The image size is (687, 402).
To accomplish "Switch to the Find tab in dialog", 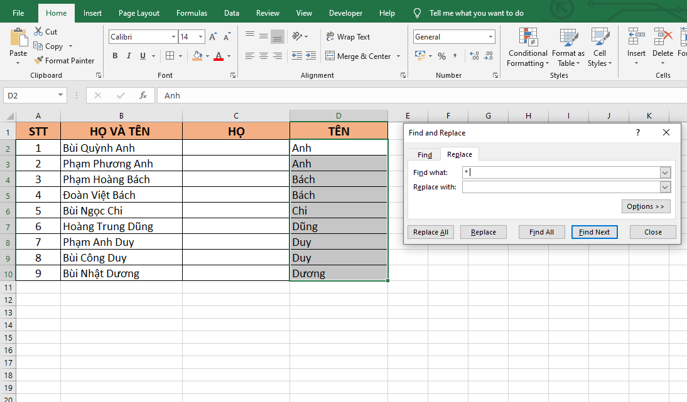I will click(x=425, y=154).
